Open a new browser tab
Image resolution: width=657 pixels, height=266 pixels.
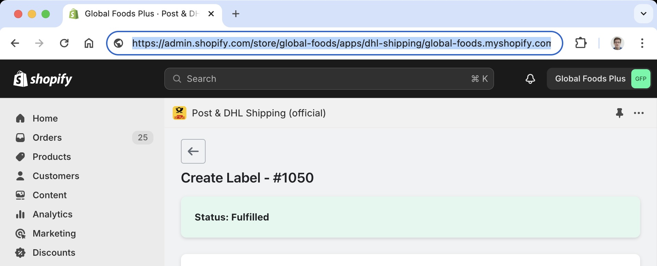point(236,14)
